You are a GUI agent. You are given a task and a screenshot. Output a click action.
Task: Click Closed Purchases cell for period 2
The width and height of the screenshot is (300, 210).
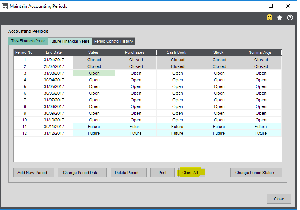pyautogui.click(x=135, y=66)
